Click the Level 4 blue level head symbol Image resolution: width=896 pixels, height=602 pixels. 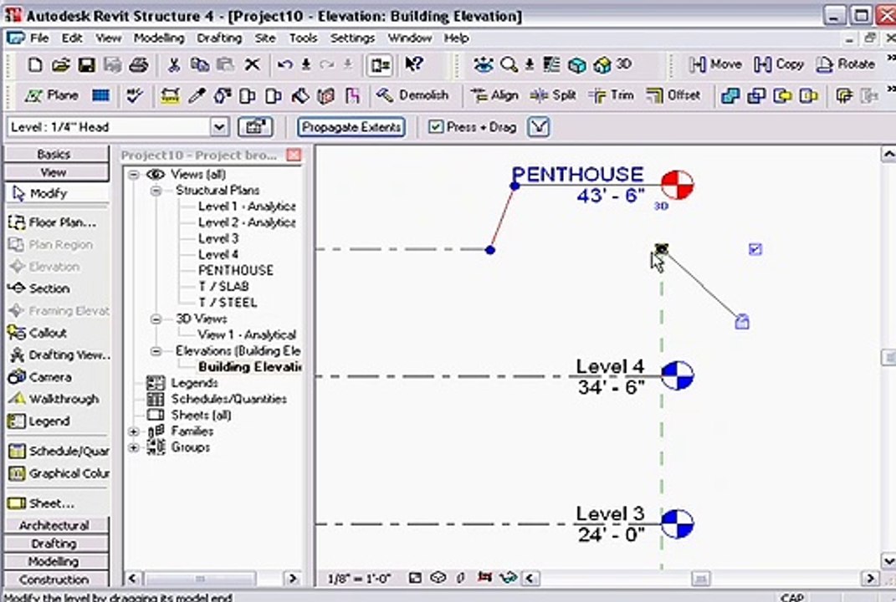coord(677,375)
